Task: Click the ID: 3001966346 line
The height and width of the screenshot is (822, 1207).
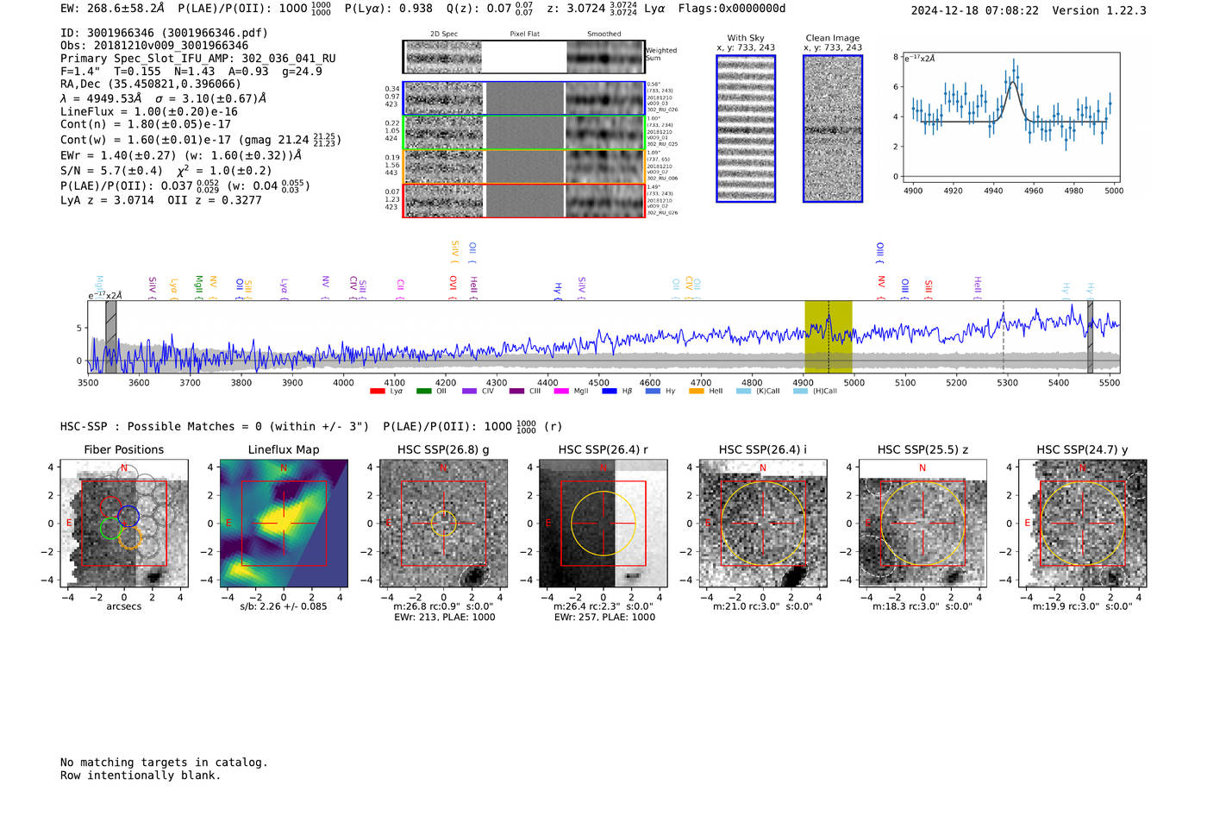Action: tap(164, 33)
